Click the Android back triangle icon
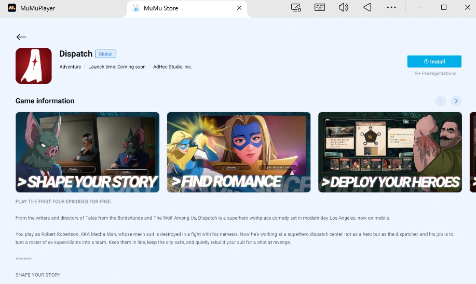This screenshot has width=476, height=284. [x=368, y=8]
